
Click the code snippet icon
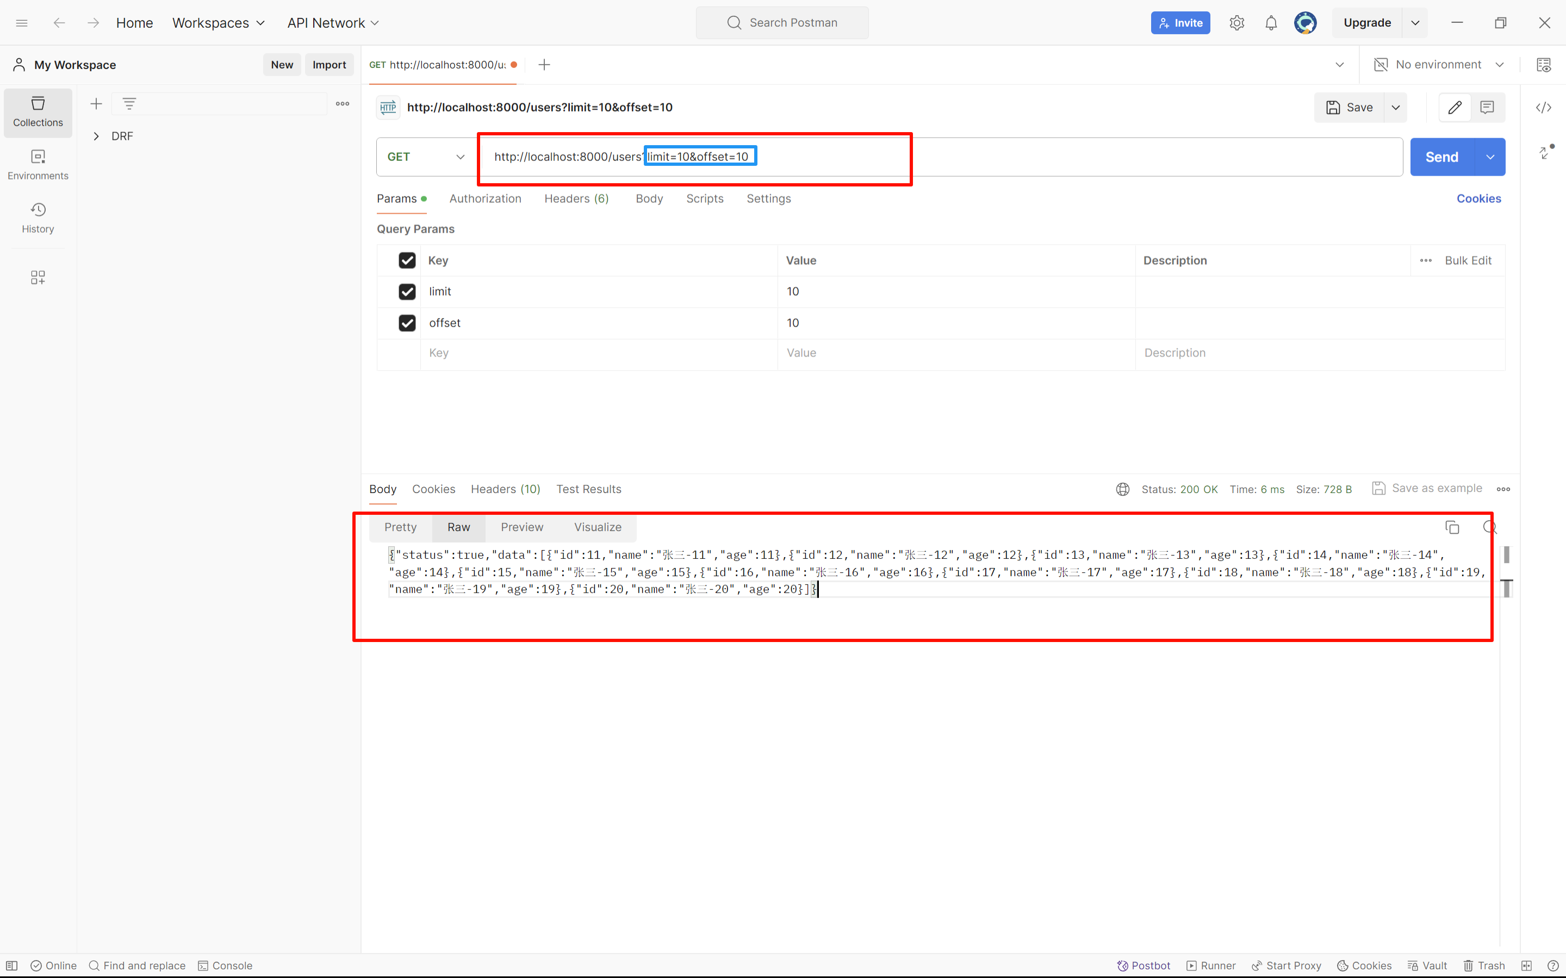(1543, 108)
